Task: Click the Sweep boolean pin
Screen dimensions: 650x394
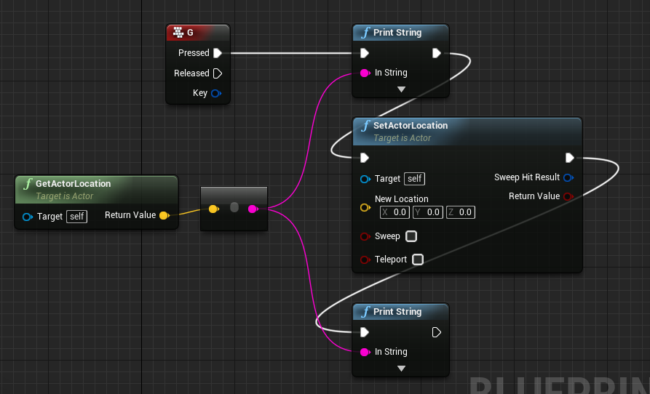Action: pyautogui.click(x=365, y=237)
